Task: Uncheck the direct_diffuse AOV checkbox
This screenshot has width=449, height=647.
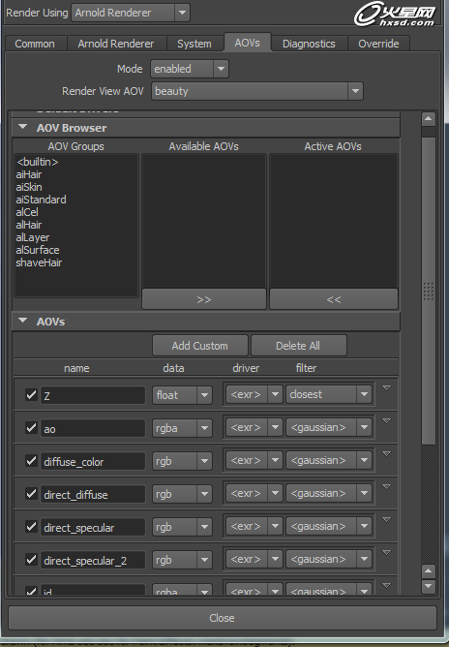Action: click(31, 494)
